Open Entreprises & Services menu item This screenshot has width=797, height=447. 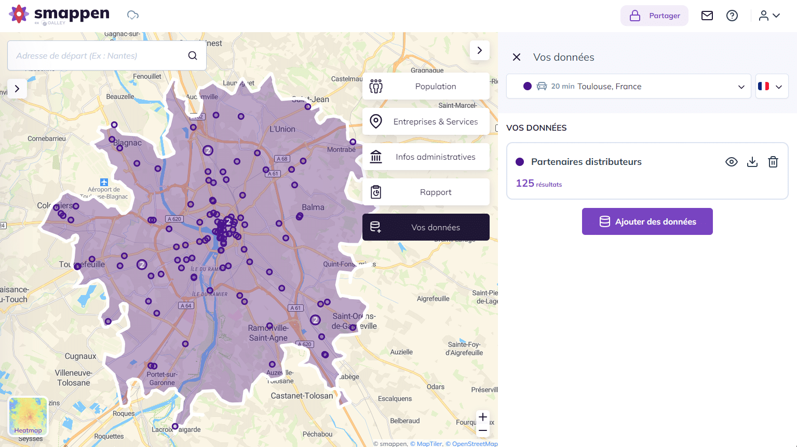click(426, 121)
